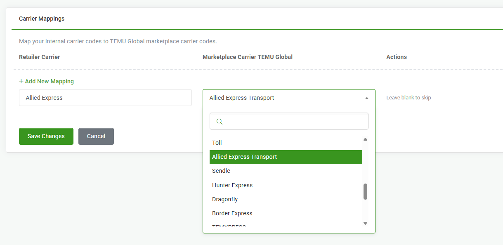
Task: Choose Border Express from the carrier list
Action: [286, 213]
